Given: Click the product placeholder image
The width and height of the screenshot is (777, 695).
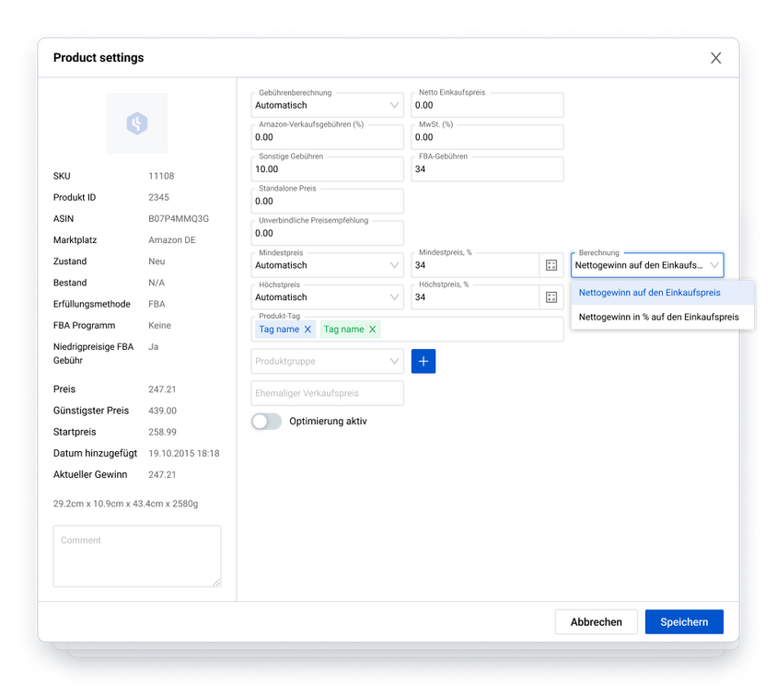Looking at the screenshot, I should coord(137,123).
